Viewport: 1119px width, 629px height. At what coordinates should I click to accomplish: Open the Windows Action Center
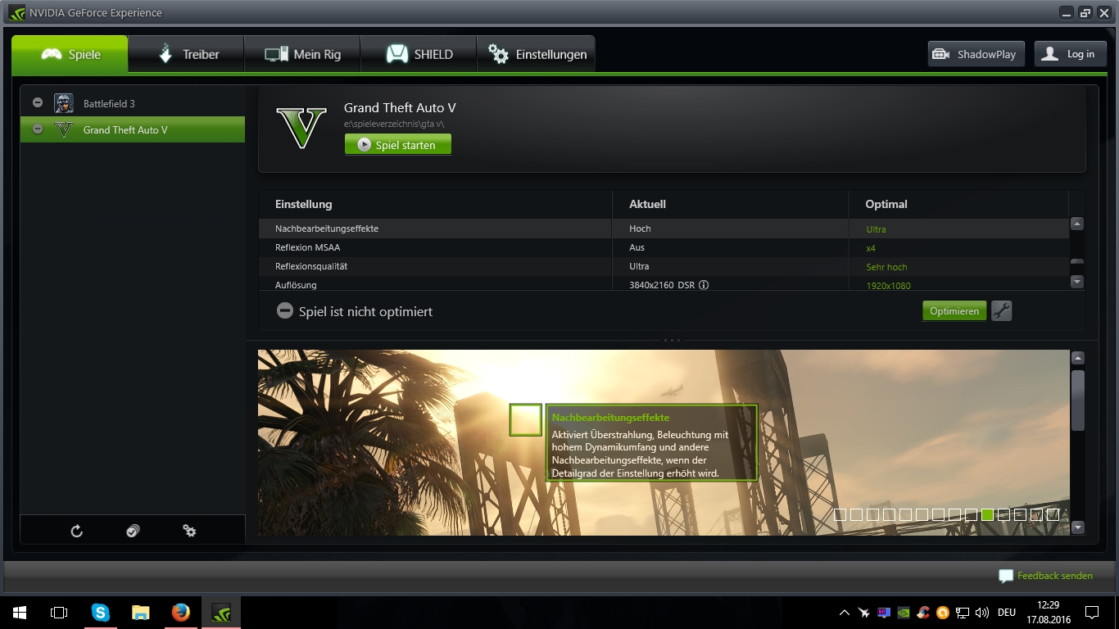pos(1092,613)
